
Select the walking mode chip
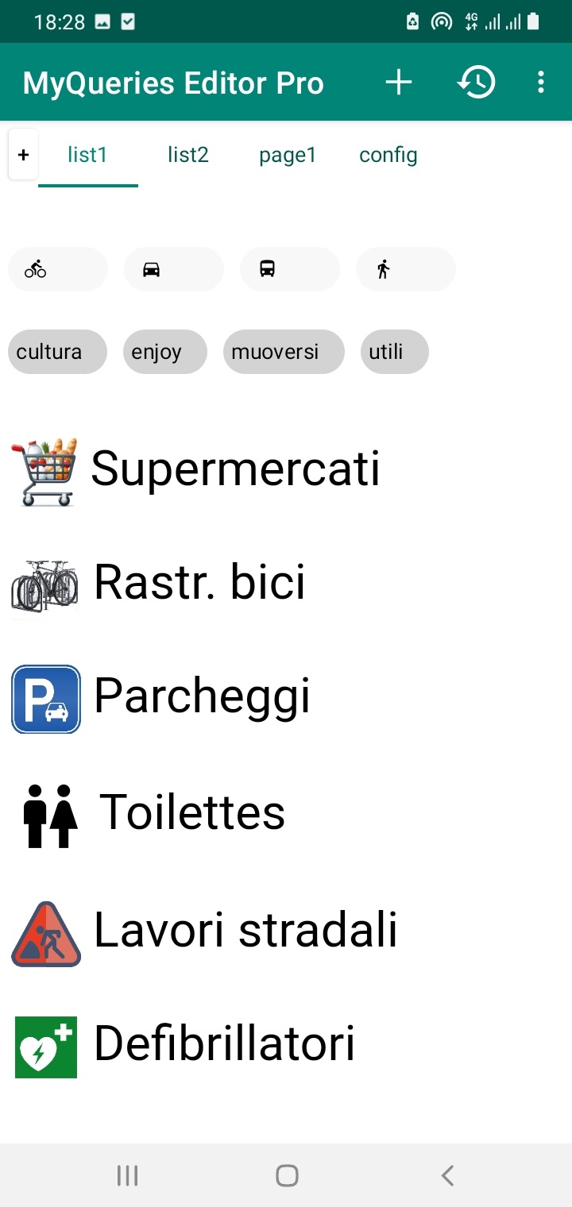coord(406,269)
